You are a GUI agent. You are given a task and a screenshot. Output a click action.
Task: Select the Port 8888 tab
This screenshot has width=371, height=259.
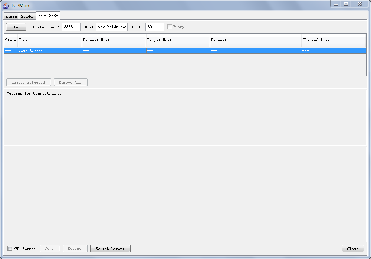point(48,16)
